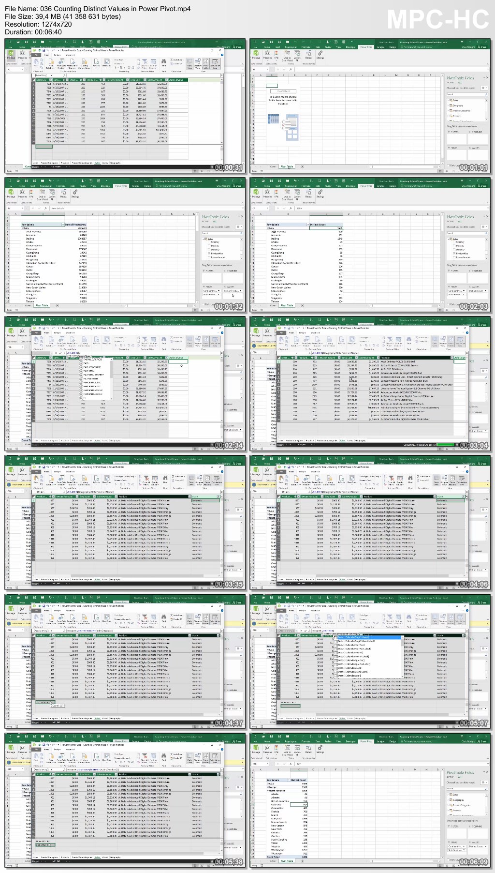Open the thumbnail frame stamped 00:00:31

[126, 106]
